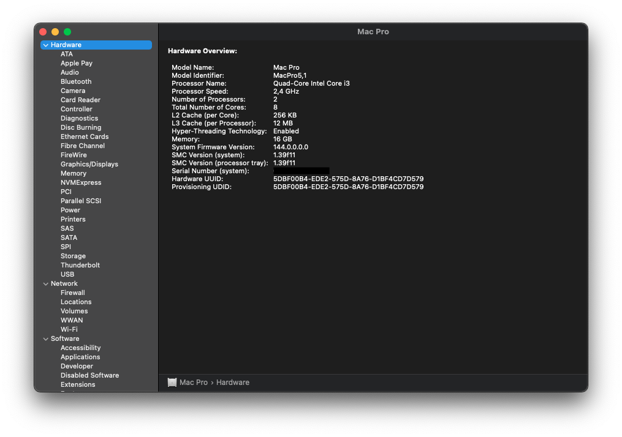Screen dimensions: 622x437
Task: Open the SPI entry
Action: pos(66,247)
